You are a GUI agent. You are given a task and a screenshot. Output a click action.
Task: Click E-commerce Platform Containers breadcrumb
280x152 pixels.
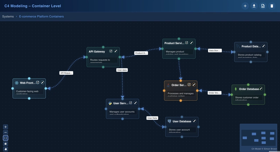(x=41, y=16)
